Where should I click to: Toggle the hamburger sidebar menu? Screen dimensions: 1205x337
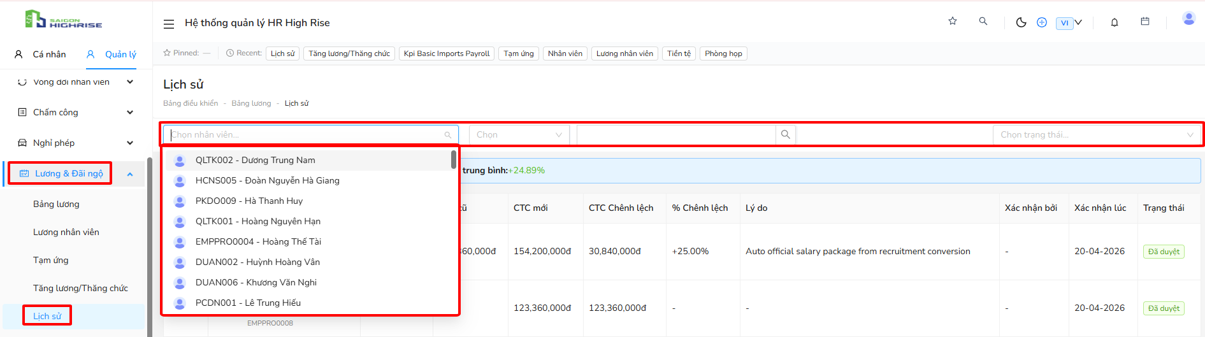(x=169, y=24)
